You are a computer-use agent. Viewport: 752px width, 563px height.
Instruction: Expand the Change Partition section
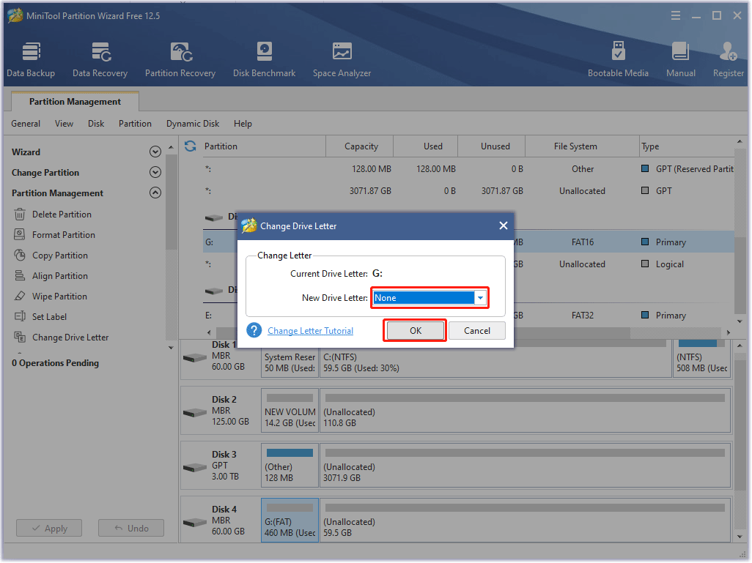point(155,172)
